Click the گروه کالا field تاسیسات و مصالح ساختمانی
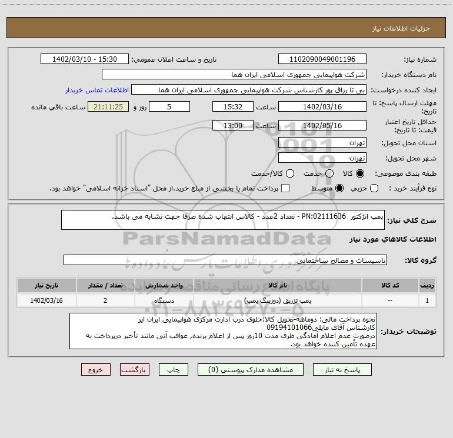This screenshot has height=438, width=453. click(225, 260)
